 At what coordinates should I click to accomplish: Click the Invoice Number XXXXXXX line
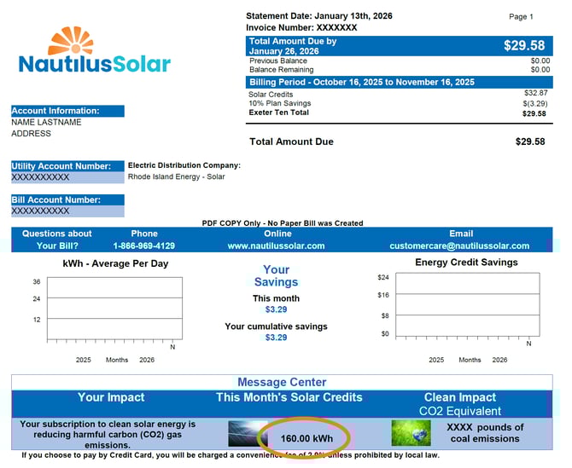(x=301, y=27)
